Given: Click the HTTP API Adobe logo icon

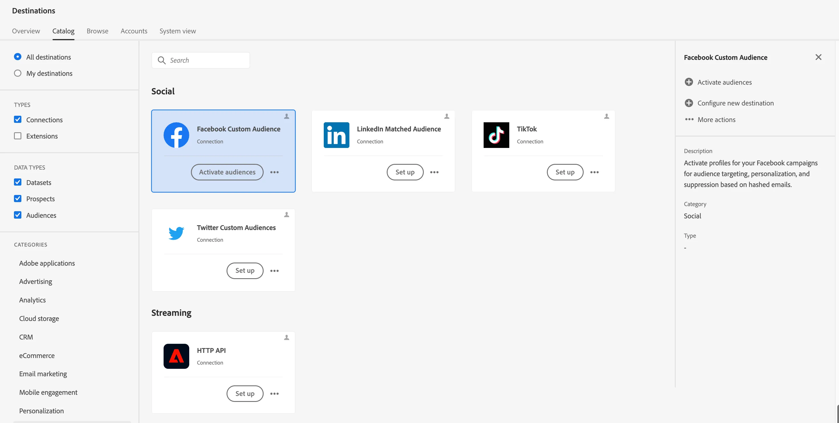Looking at the screenshot, I should click(176, 356).
